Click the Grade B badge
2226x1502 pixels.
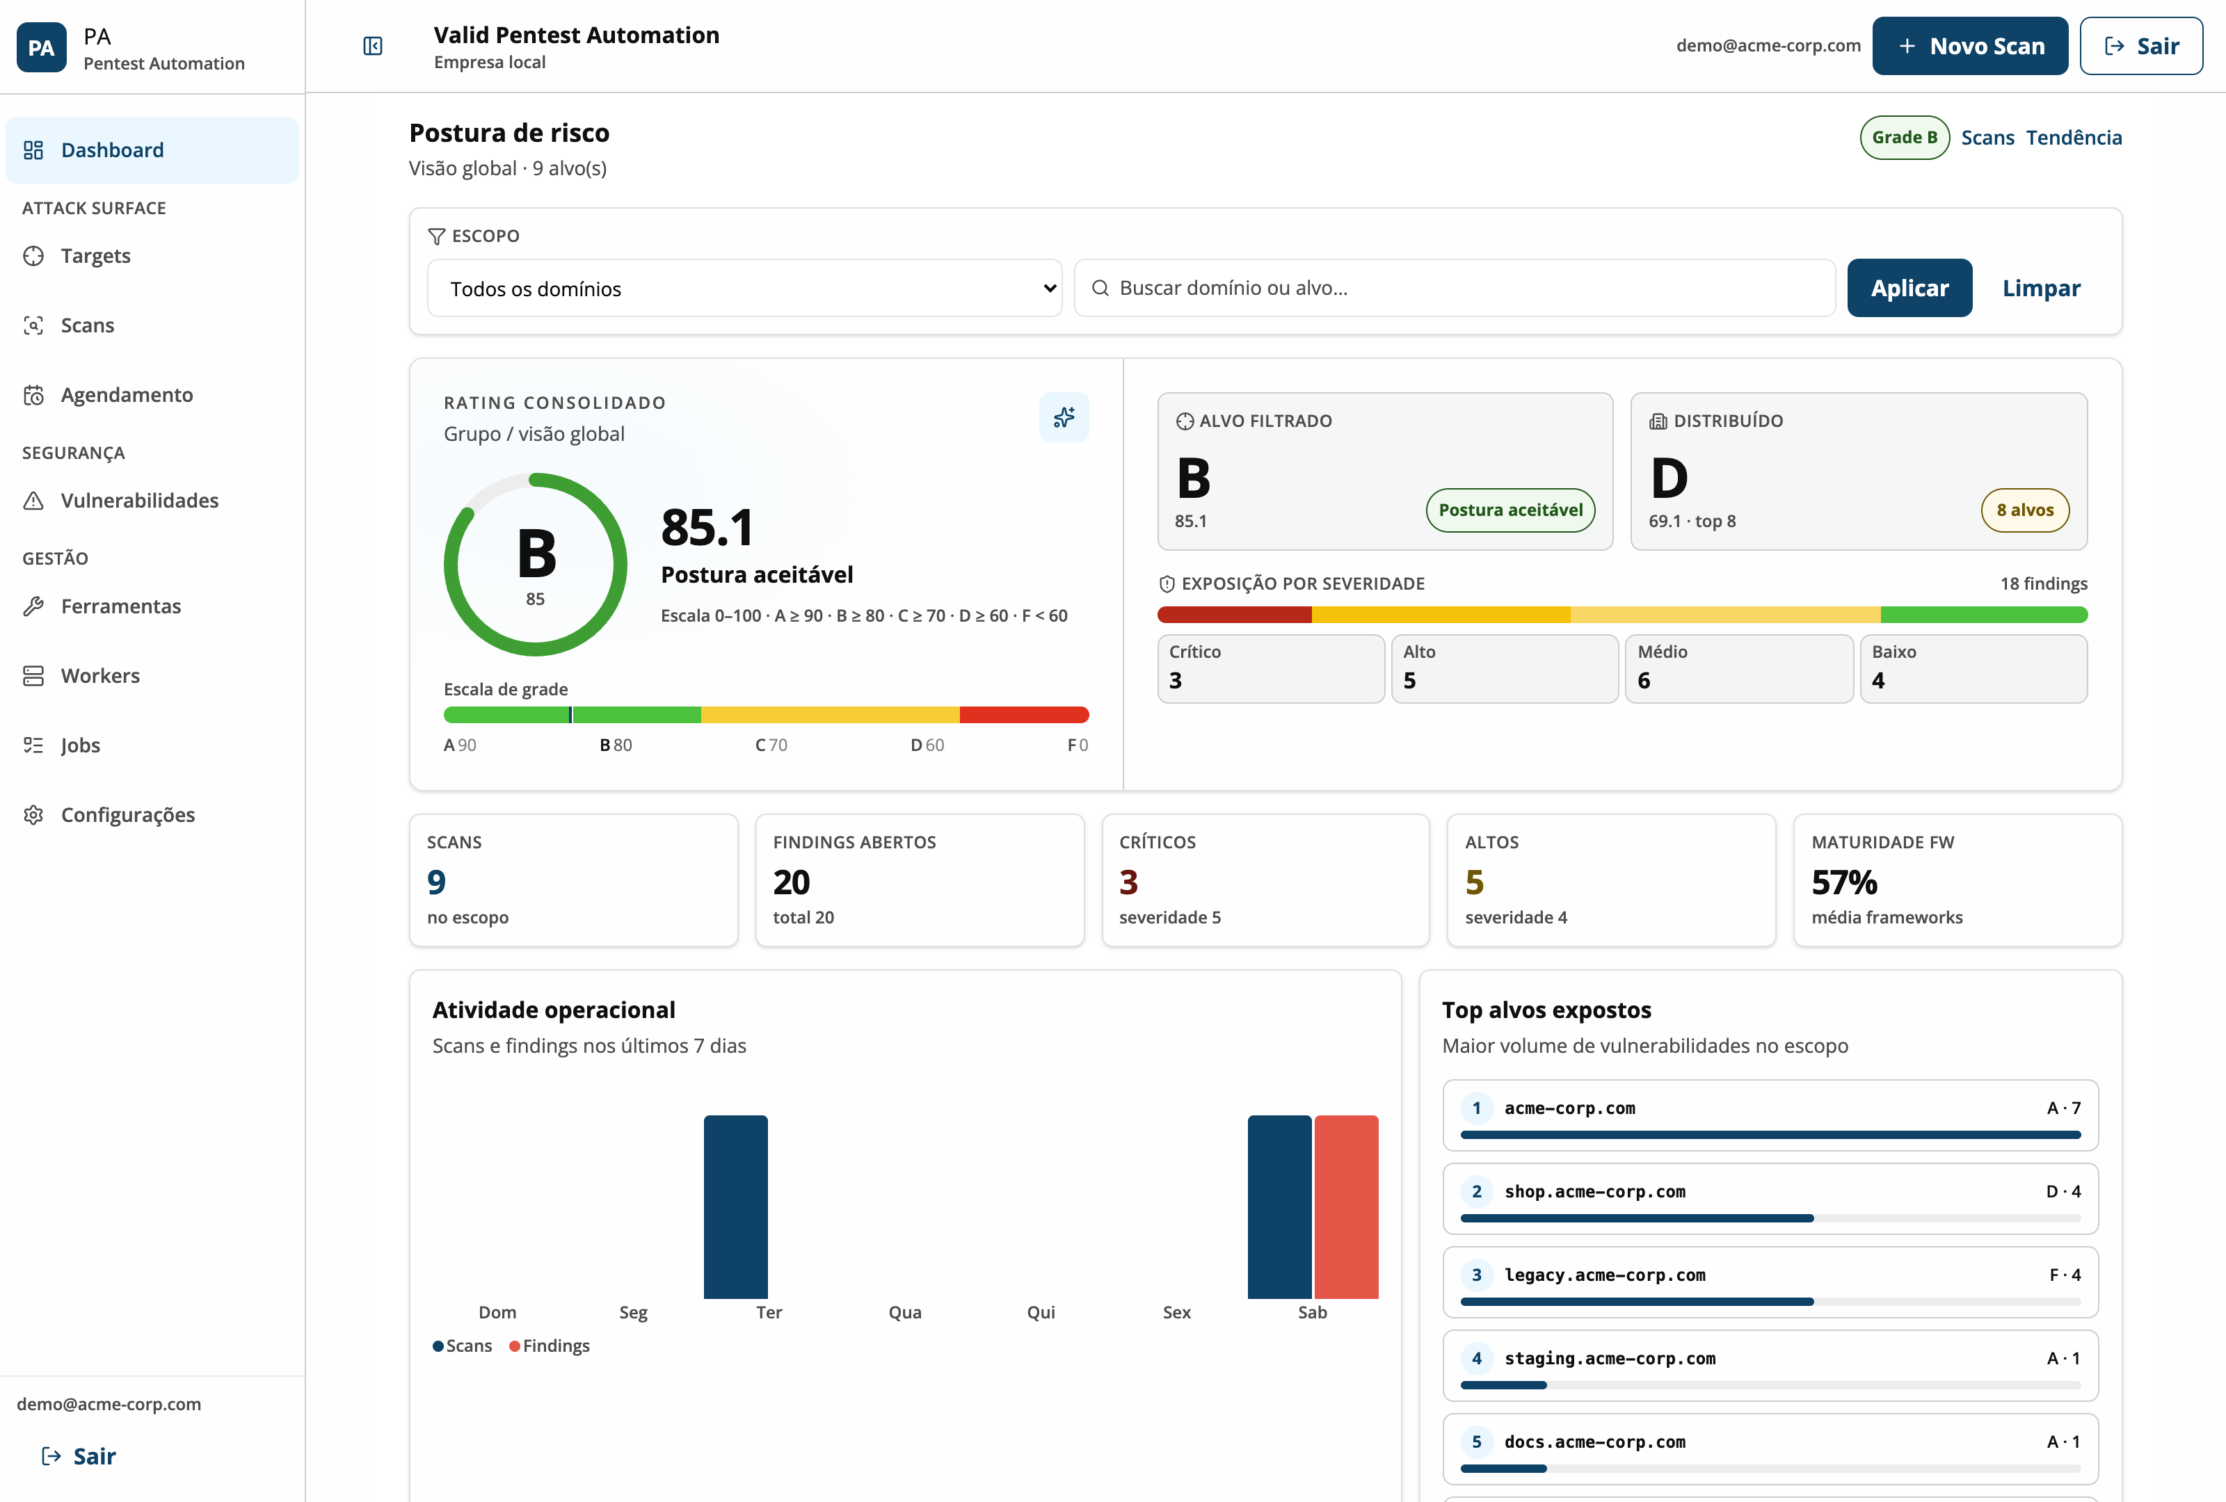coord(1904,138)
